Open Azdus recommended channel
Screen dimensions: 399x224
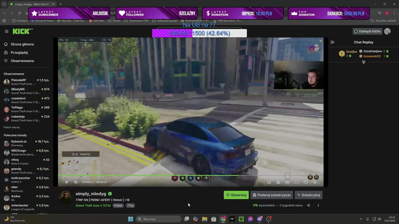click(26, 198)
